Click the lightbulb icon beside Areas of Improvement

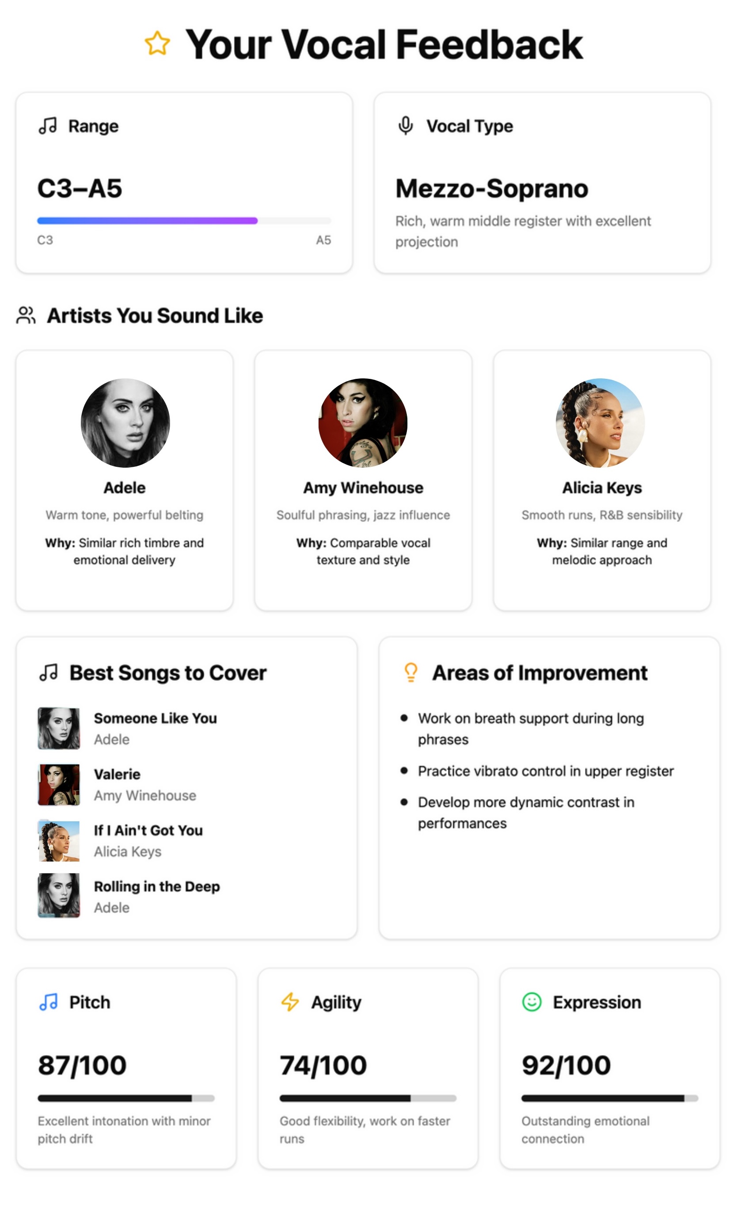pos(410,672)
